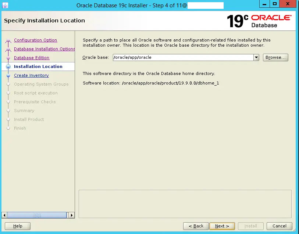Click the Prerequisite Checks step

click(35, 102)
